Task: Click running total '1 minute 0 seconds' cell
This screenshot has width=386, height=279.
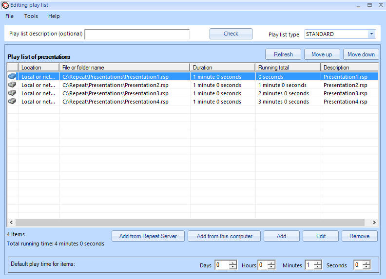Action: pos(282,85)
